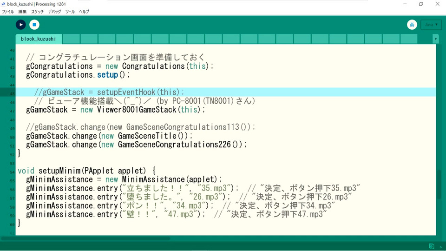Run the sketch with the play button
Viewport: 446px width, 251px height.
[x=21, y=25]
